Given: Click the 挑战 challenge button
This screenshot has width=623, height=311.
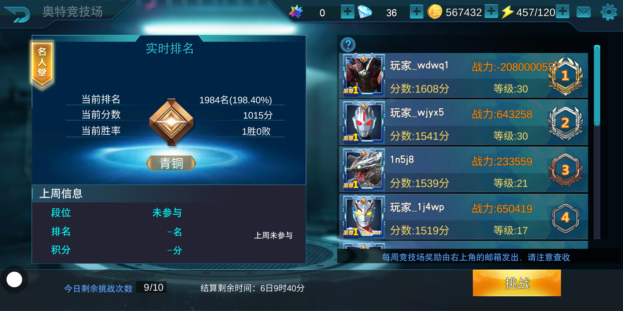Looking at the screenshot, I should 517,283.
